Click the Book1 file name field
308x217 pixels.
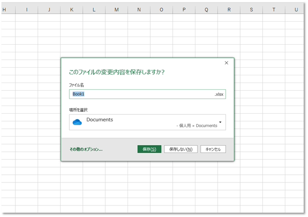coord(147,94)
